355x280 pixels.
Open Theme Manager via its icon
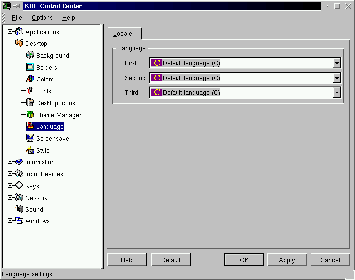(x=30, y=115)
